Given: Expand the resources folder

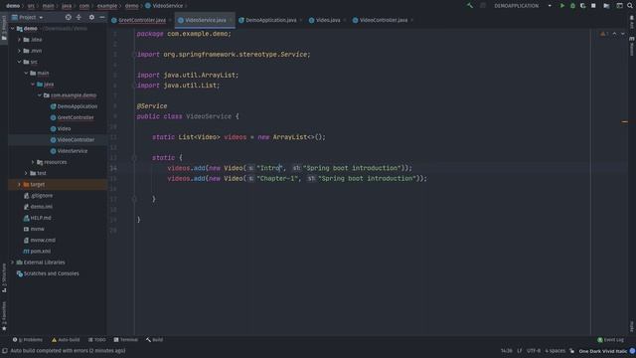Looking at the screenshot, I should [x=33, y=162].
